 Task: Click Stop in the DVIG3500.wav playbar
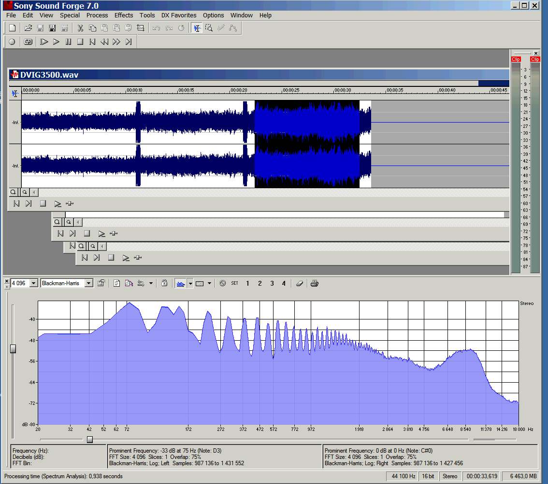coord(43,204)
